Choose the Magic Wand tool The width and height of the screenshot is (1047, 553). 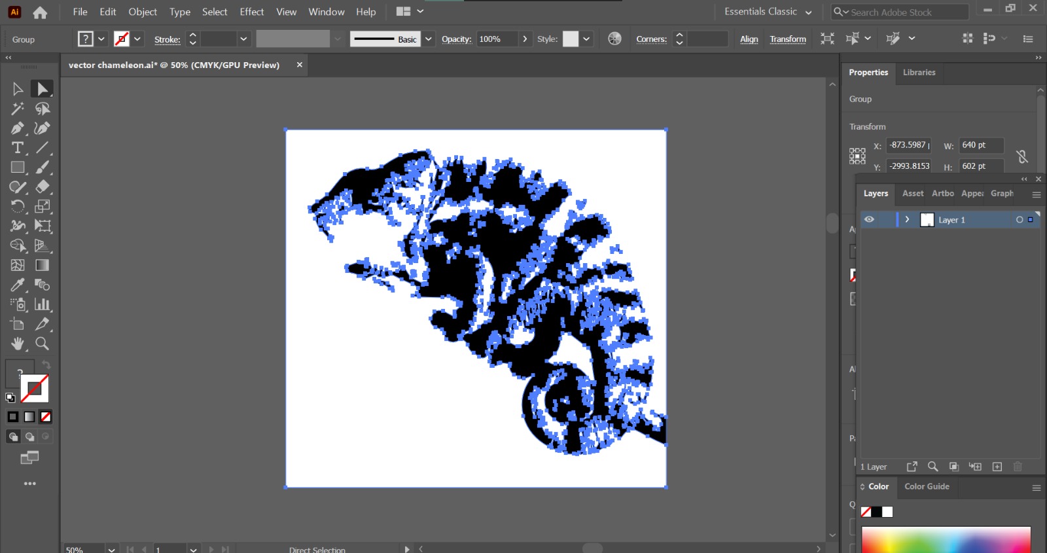pos(18,109)
